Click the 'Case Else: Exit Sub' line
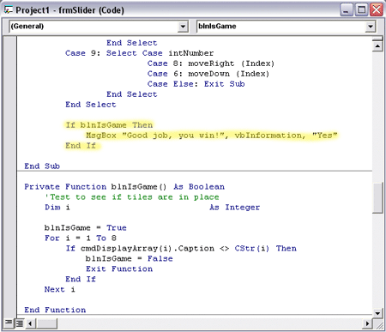The width and height of the screenshot is (386, 332). coord(196,84)
